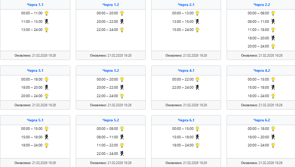Click the power-off icon in Черга 6.1 at 15:00 – 18:00
Viewport: 295px width, 167px height.
pos(198,137)
